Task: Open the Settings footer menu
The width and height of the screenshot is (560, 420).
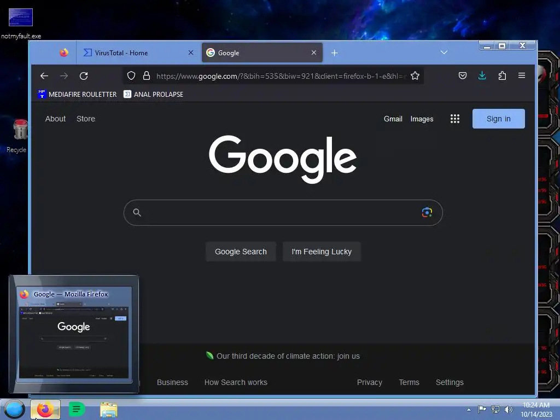Action: click(450, 382)
